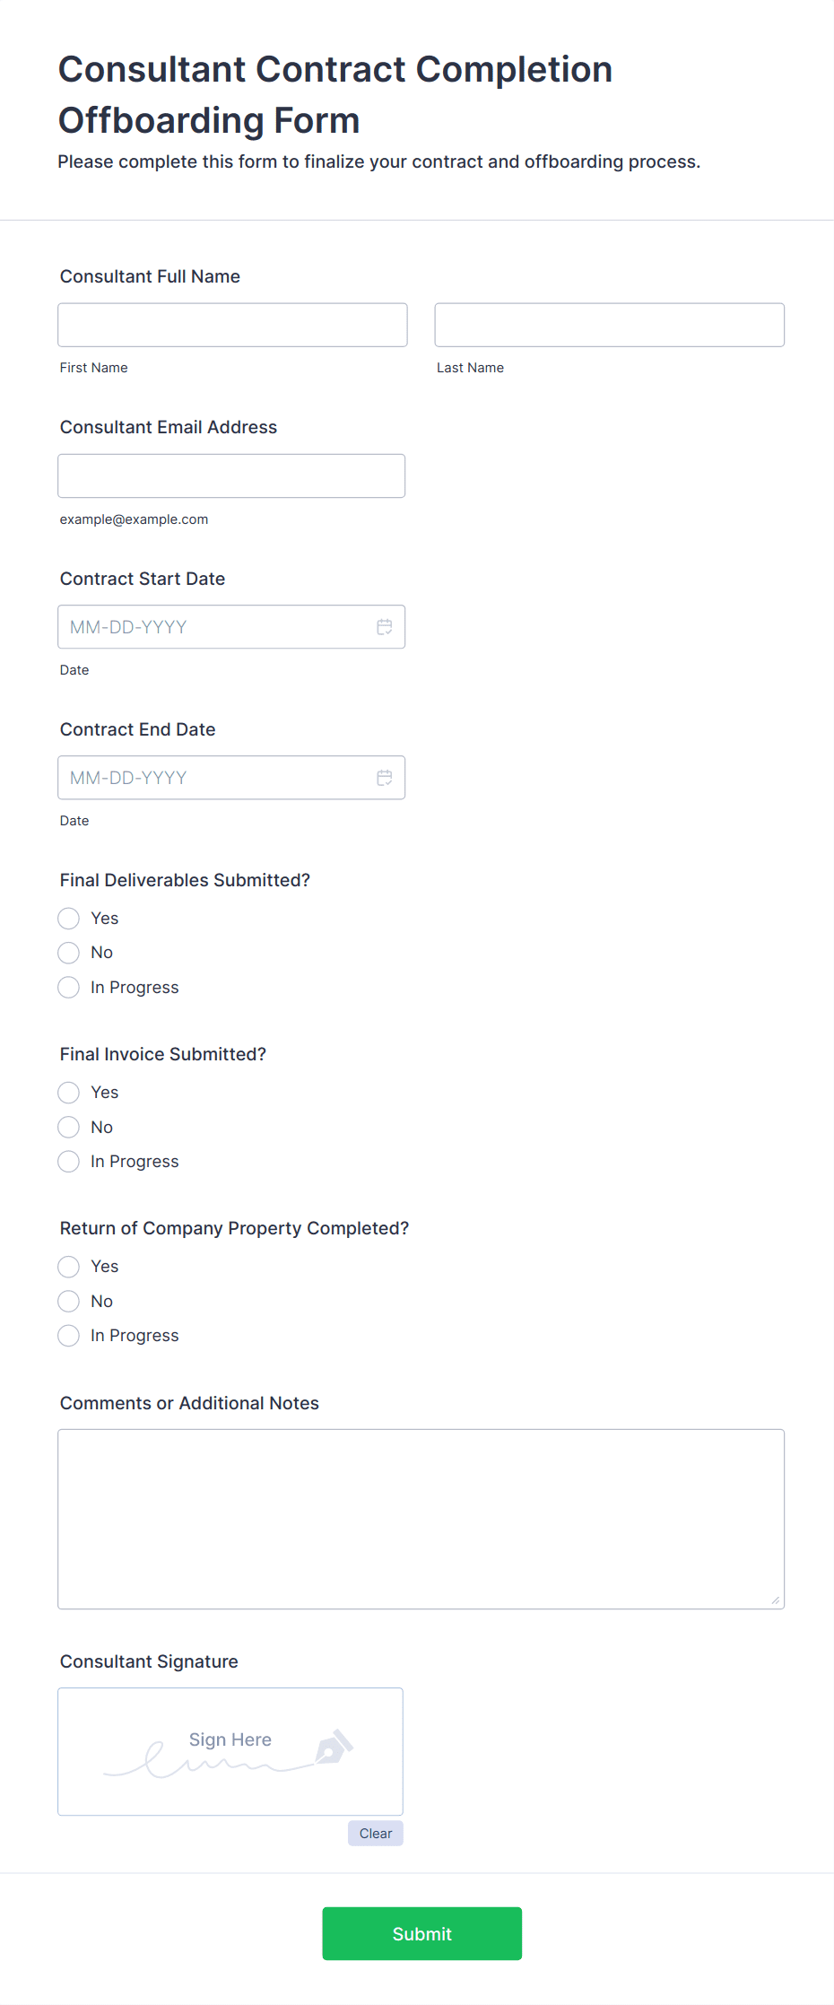Choose In Progress for Company Property return

point(69,1336)
